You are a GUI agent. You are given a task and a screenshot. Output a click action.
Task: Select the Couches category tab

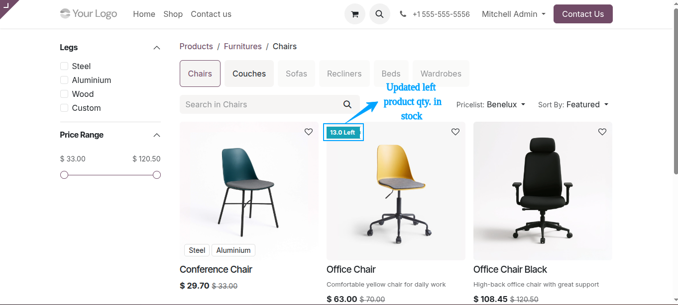(249, 74)
